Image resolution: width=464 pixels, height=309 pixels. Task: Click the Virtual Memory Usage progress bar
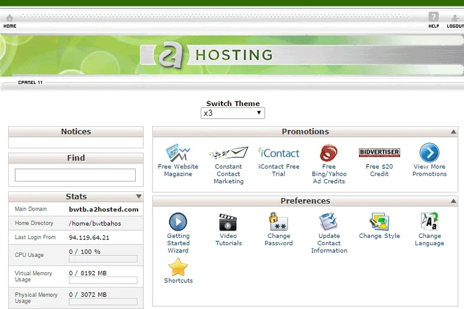pos(103,281)
